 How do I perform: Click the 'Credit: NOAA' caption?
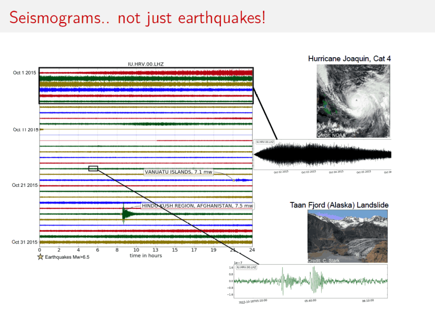331,135
